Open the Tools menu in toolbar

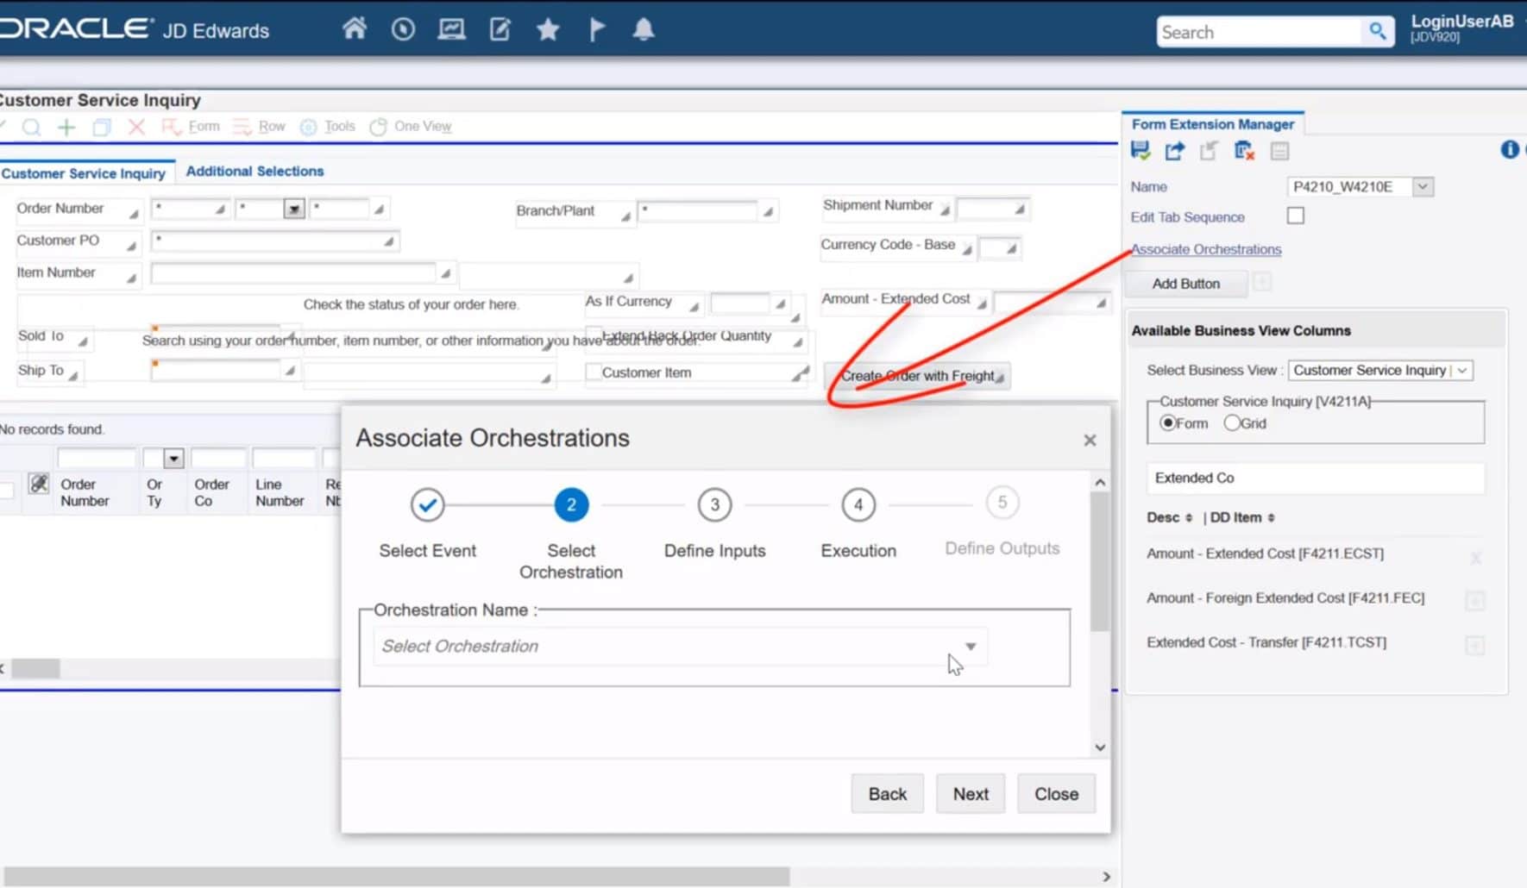point(328,126)
